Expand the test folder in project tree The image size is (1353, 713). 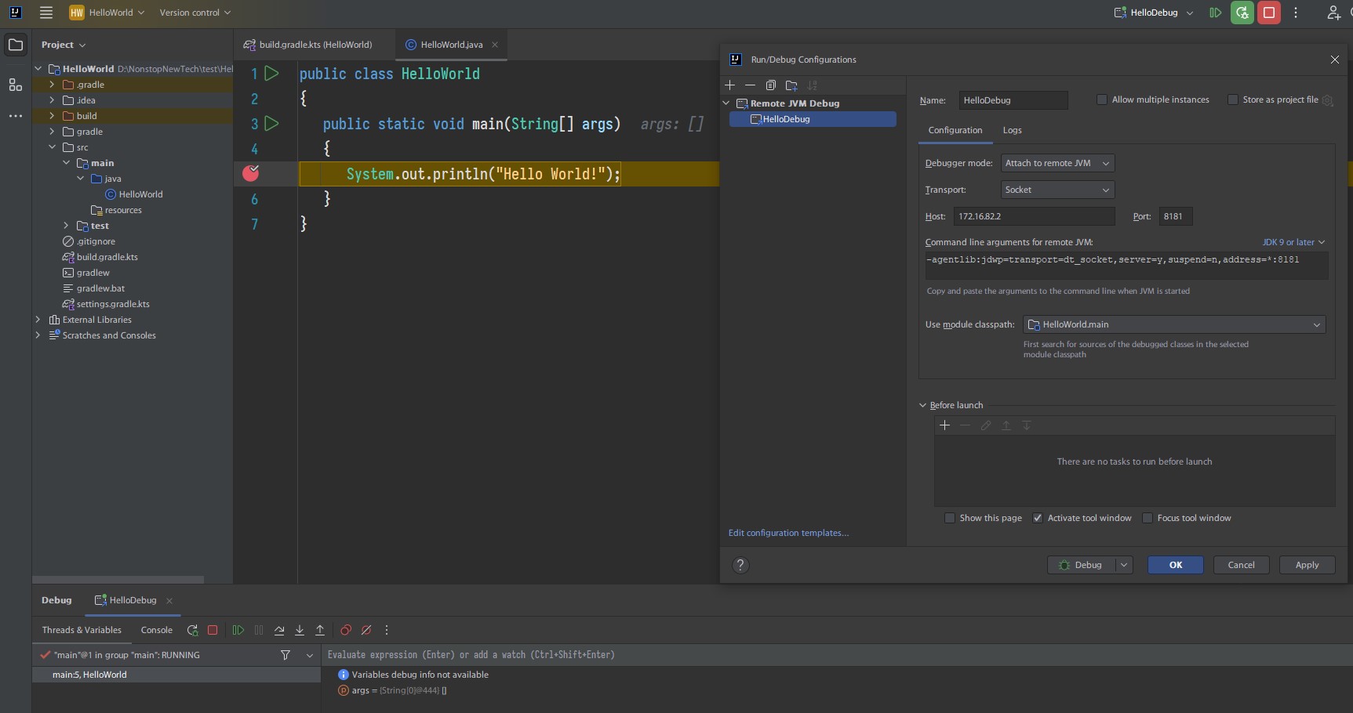coord(66,226)
